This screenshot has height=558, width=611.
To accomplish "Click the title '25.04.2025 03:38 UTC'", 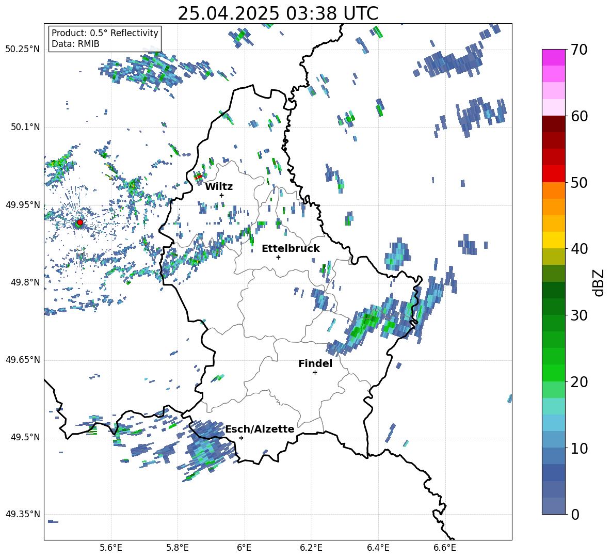I will (x=278, y=13).
